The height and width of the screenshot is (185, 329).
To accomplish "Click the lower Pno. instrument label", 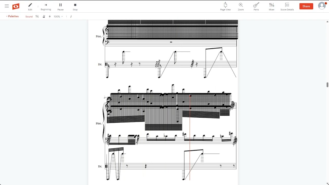I will 99,123.
